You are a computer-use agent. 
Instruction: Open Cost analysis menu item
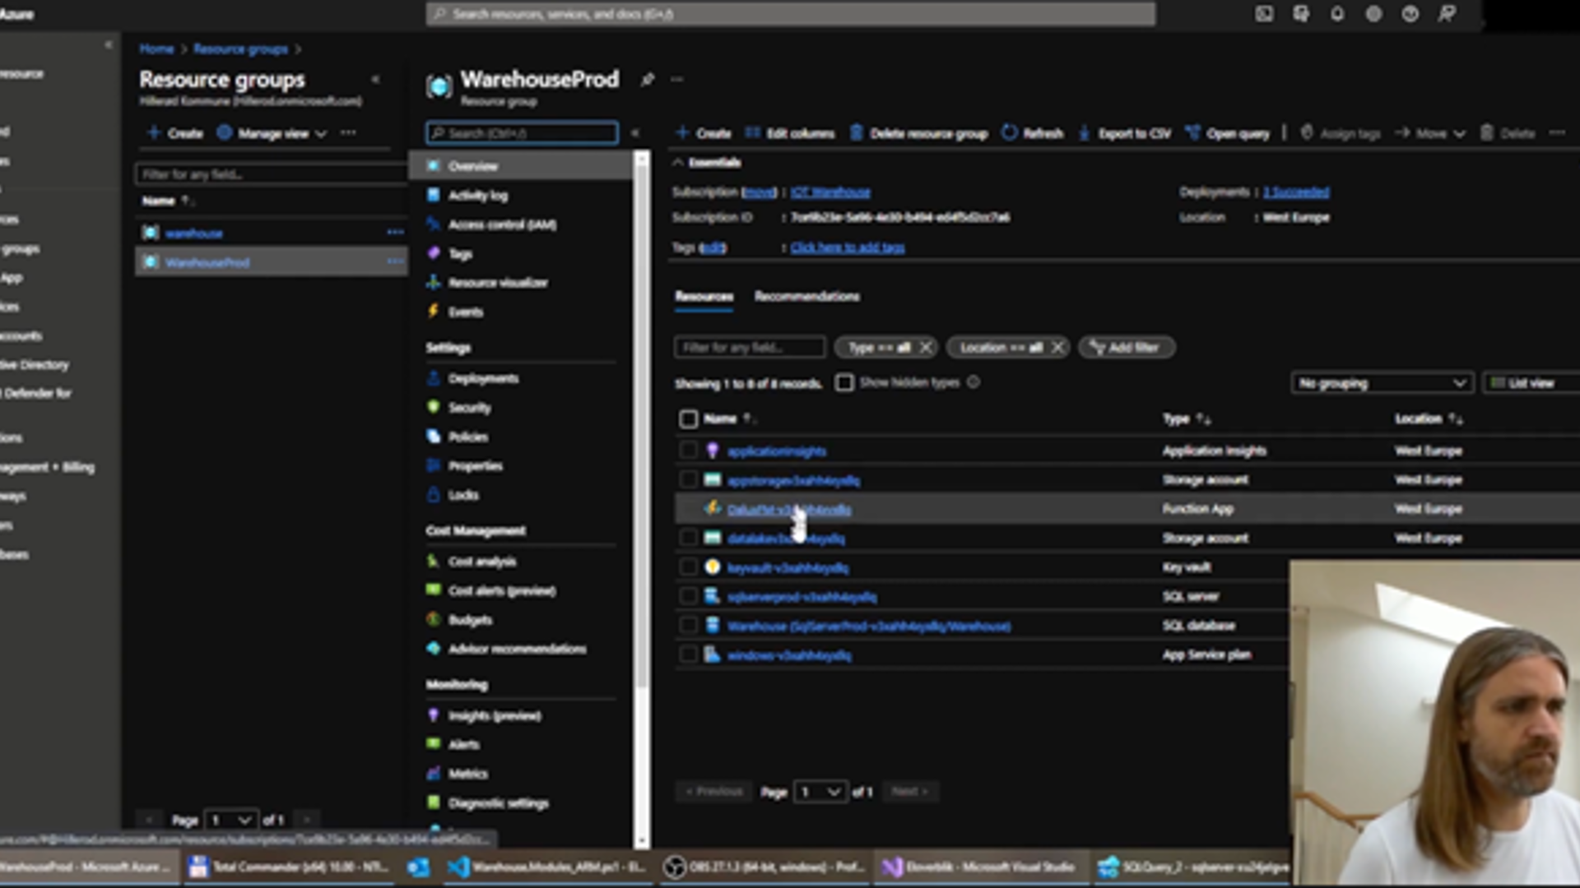[x=481, y=562]
